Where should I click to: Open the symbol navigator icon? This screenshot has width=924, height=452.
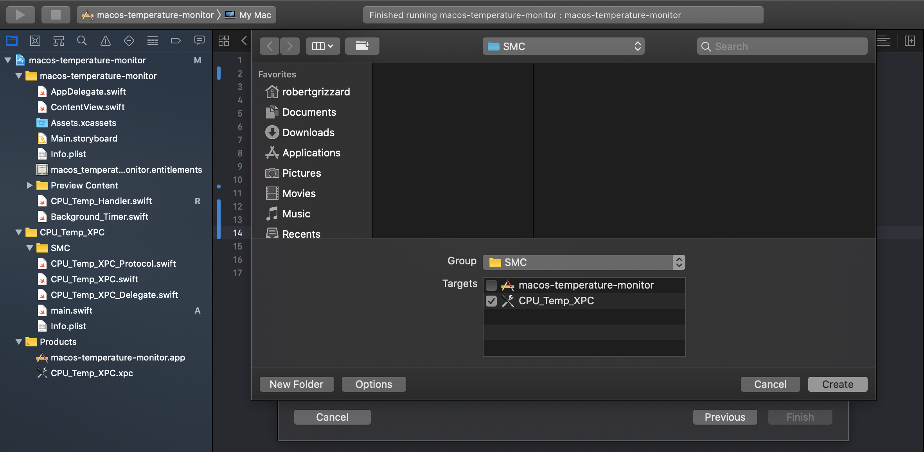coord(59,40)
